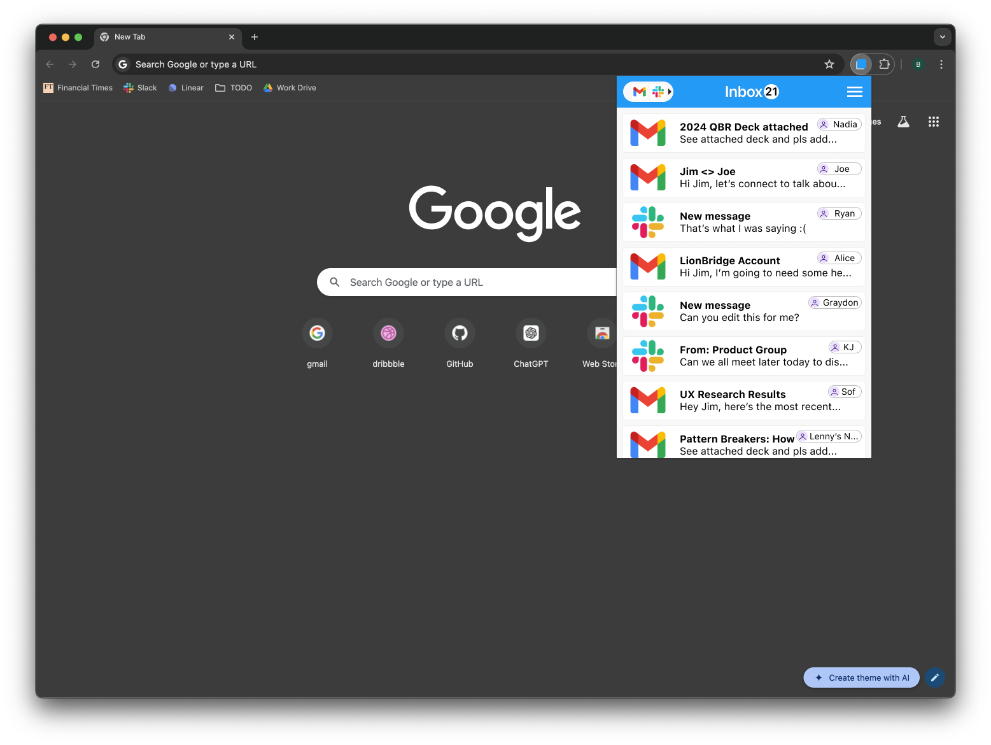Open the blue inbox extension icon
This screenshot has width=991, height=745.
[x=861, y=64]
